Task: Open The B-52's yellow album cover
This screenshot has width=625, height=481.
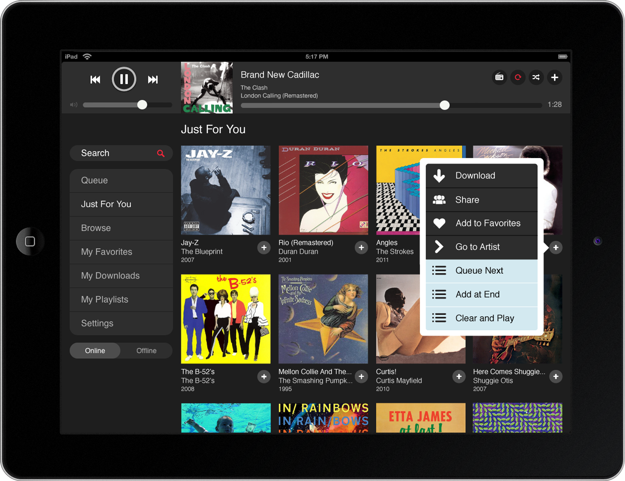Action: tap(226, 319)
